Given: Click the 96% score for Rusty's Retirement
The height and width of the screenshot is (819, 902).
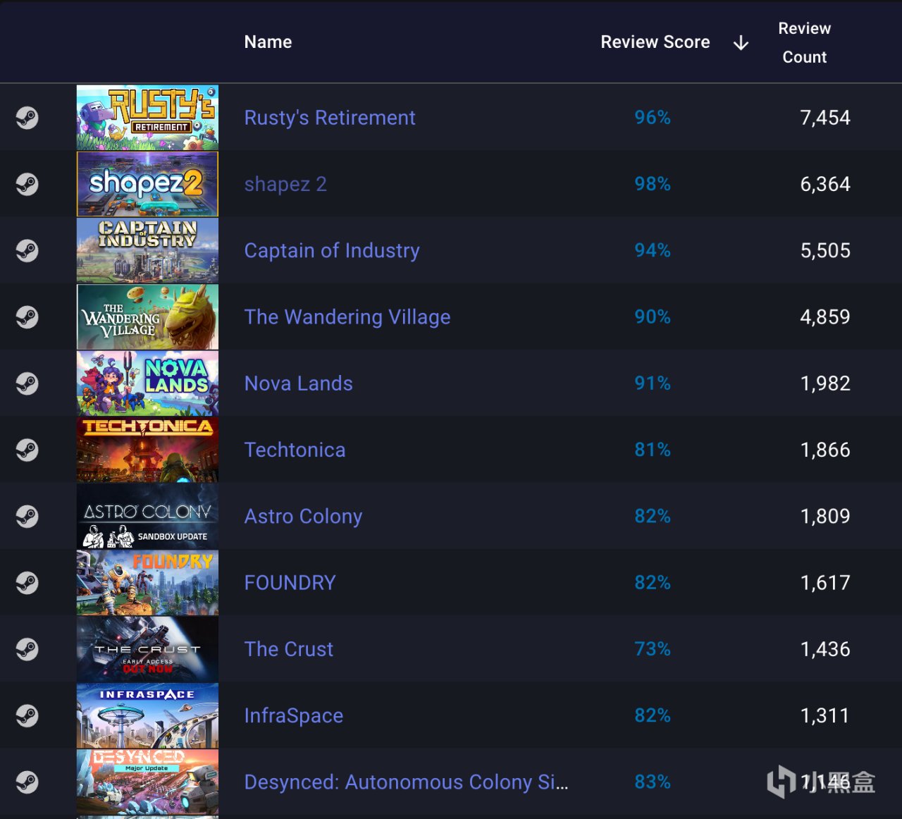Looking at the screenshot, I should click(x=653, y=118).
